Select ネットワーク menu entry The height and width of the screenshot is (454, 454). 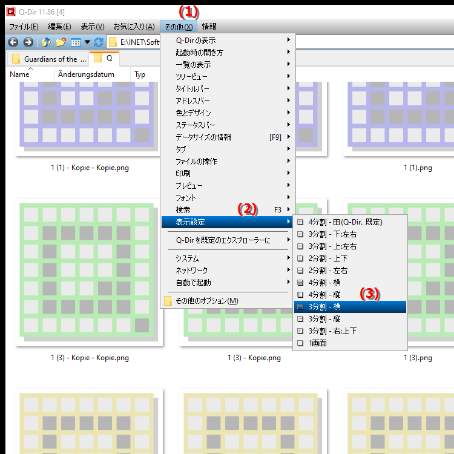pyautogui.click(x=228, y=270)
